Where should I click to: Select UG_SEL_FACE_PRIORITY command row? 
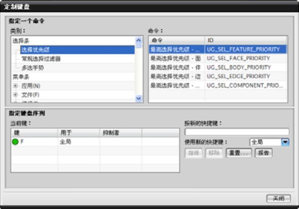[218, 58]
